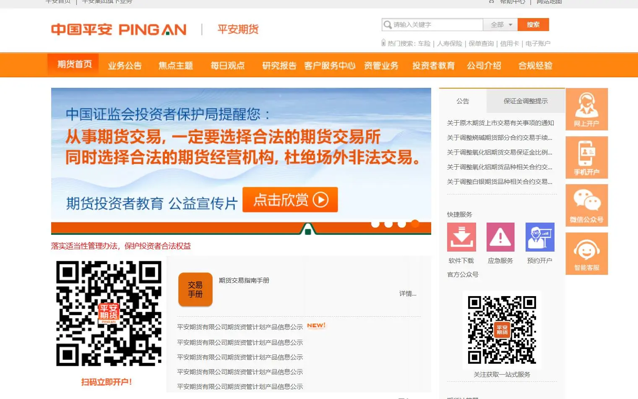Click hot search link 信用卡

tap(510, 44)
